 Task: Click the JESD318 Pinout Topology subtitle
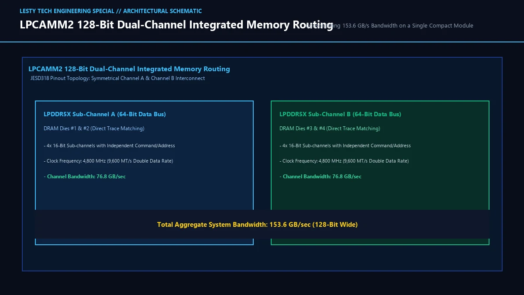pyautogui.click(x=117, y=79)
